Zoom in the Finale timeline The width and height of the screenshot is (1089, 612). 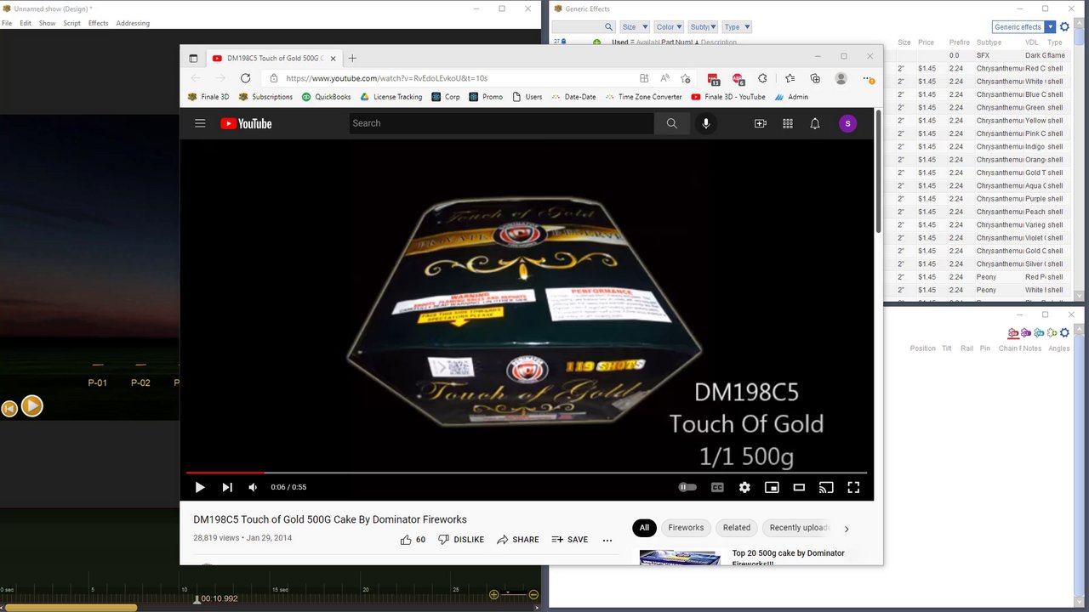pyautogui.click(x=493, y=594)
